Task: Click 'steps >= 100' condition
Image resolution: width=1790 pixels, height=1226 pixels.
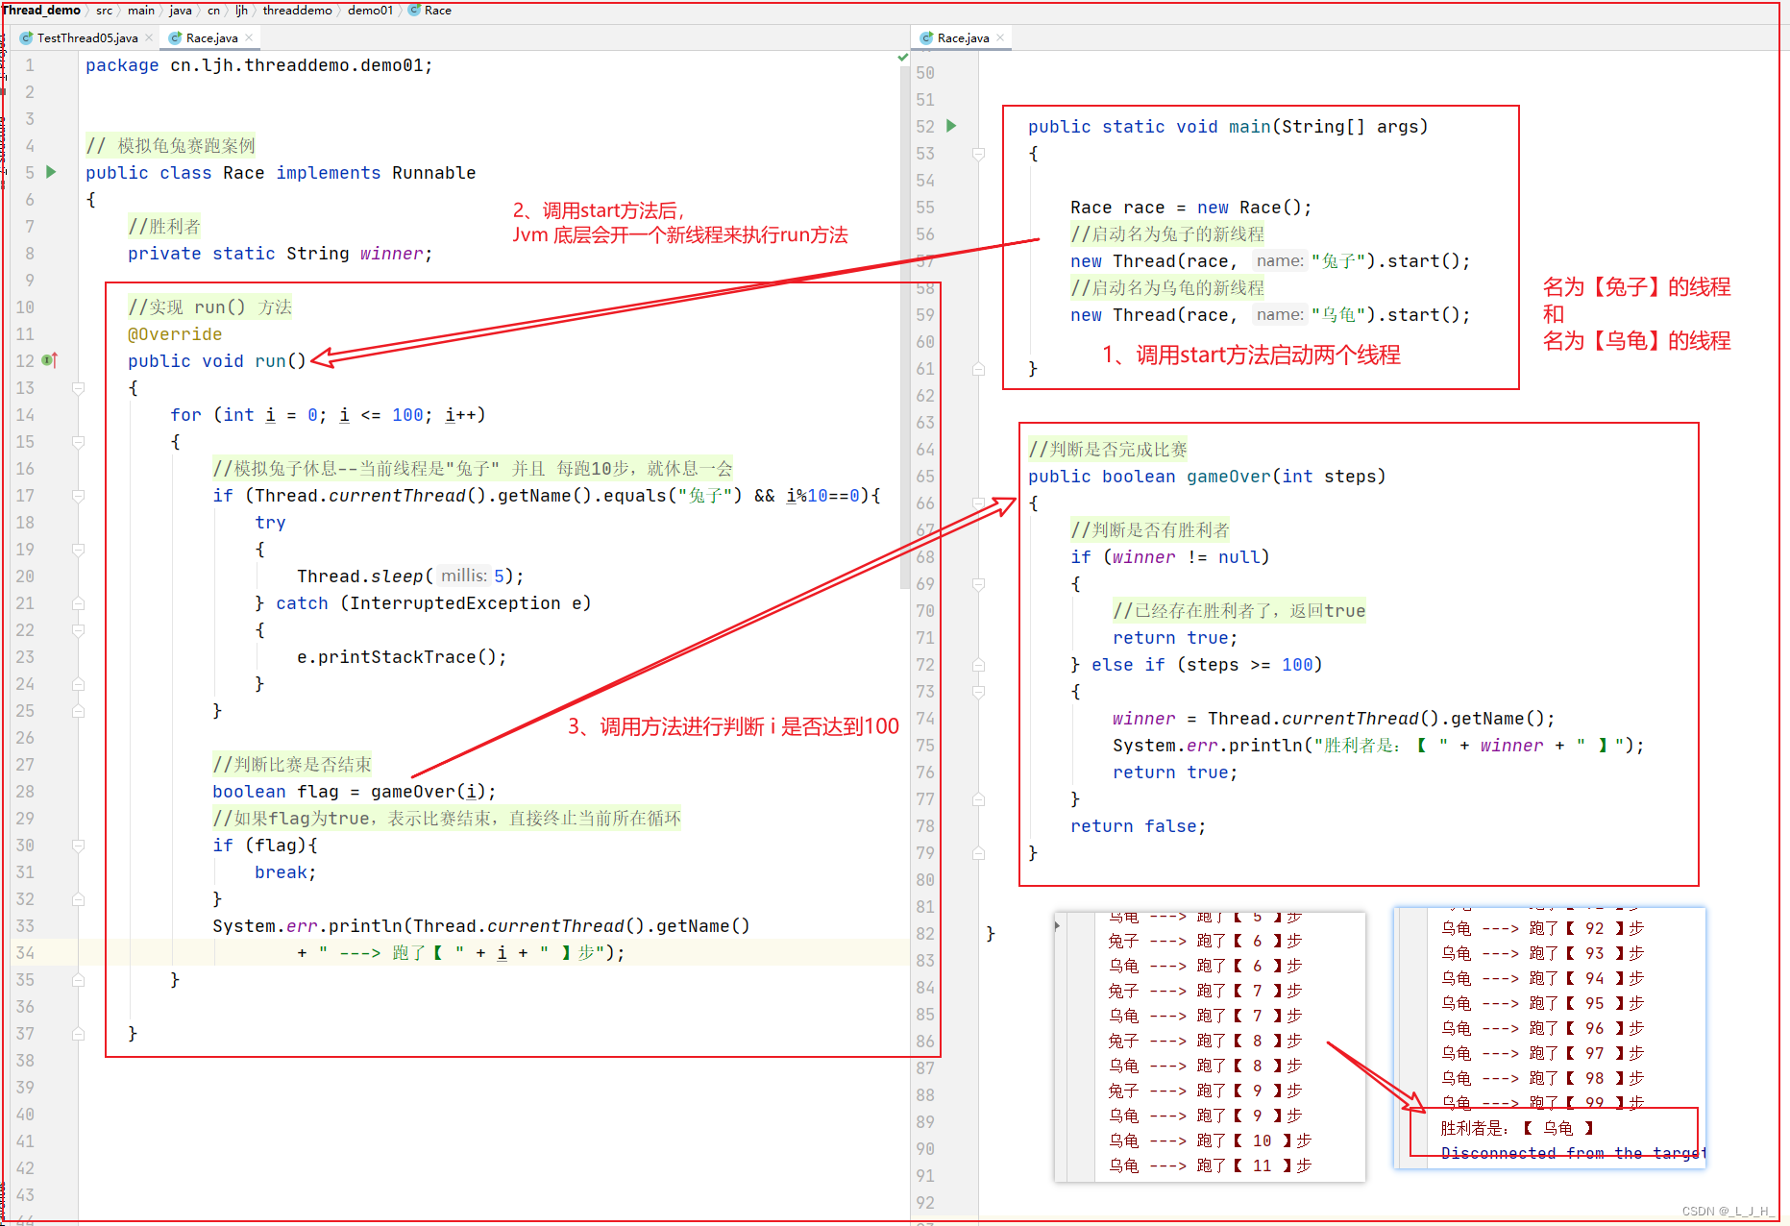Action: click(x=1250, y=665)
